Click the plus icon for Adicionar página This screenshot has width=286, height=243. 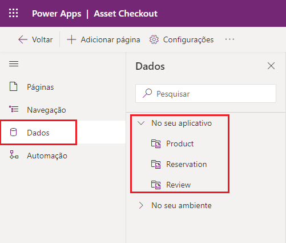coord(71,39)
